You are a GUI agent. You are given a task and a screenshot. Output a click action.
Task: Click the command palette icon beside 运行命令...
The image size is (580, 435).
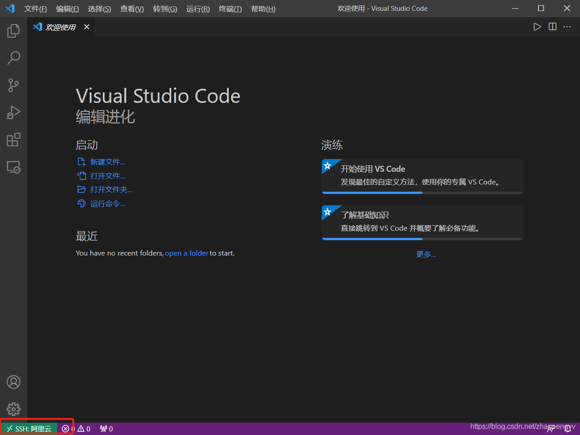pos(82,204)
